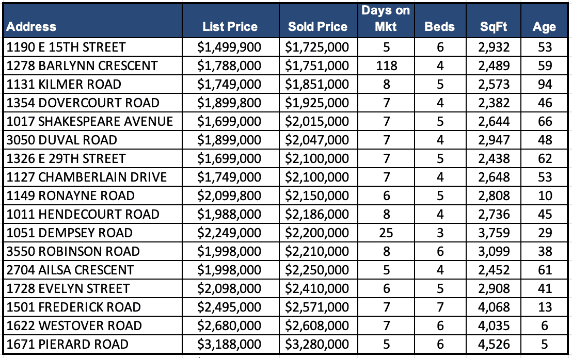Select the SqFt header cell
The width and height of the screenshot is (572, 358).
pos(494,27)
